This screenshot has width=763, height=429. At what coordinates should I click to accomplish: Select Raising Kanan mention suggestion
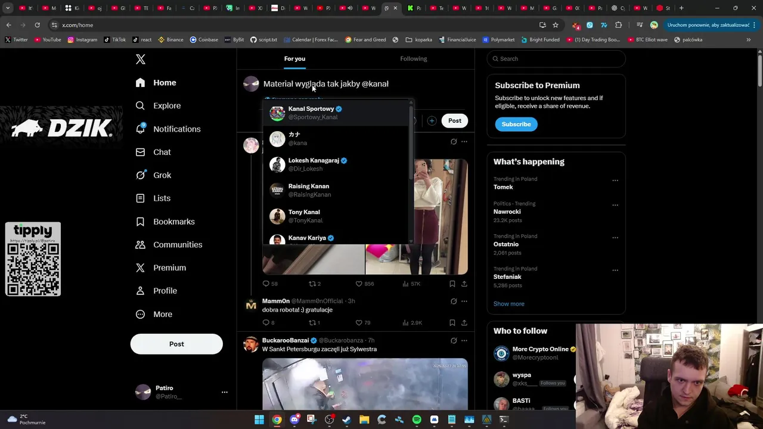coord(337,190)
